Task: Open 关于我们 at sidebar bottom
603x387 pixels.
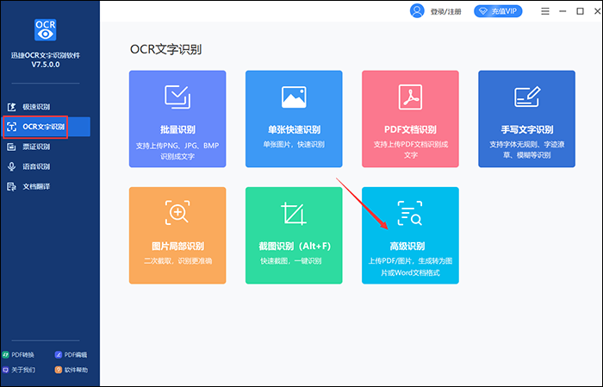Action: 18,370
